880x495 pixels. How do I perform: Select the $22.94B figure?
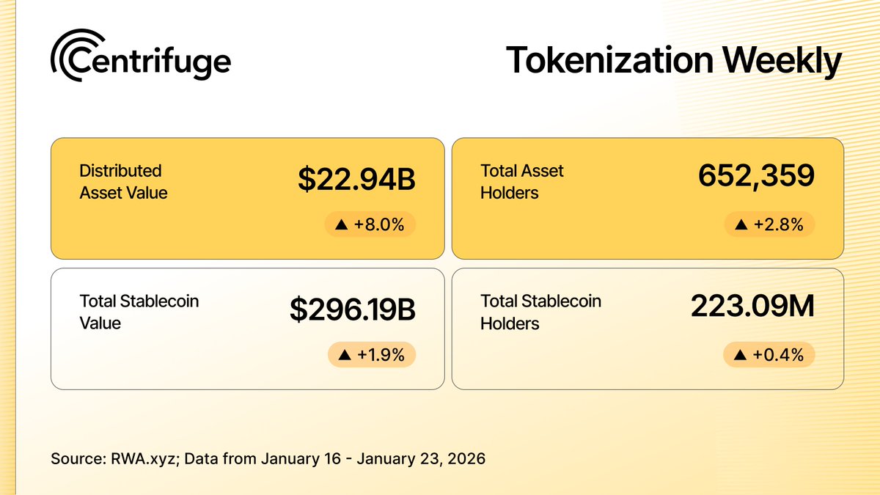pos(356,180)
